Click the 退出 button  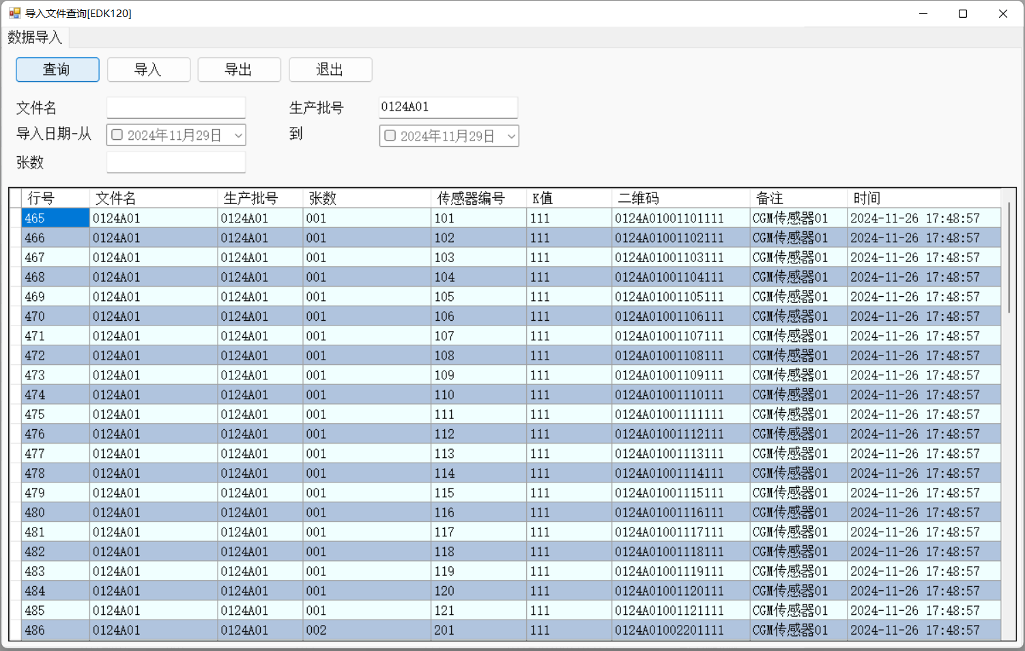pyautogui.click(x=330, y=70)
